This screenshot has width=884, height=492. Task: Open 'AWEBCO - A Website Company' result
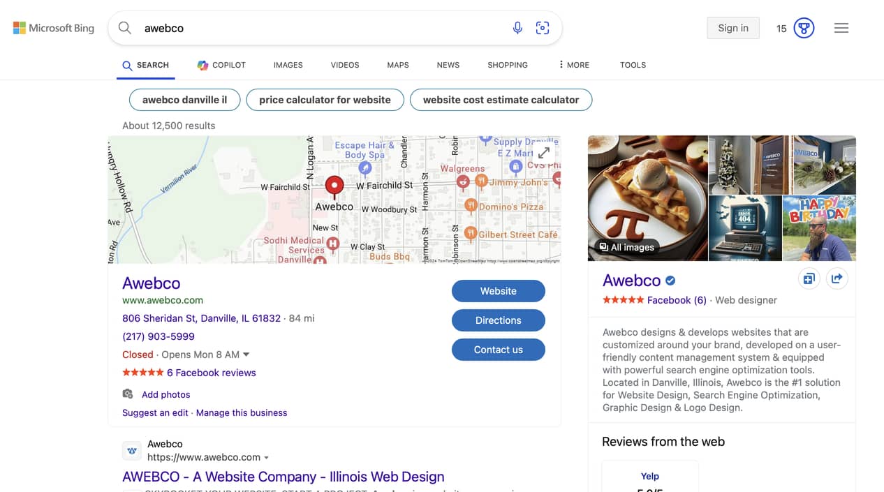(283, 477)
